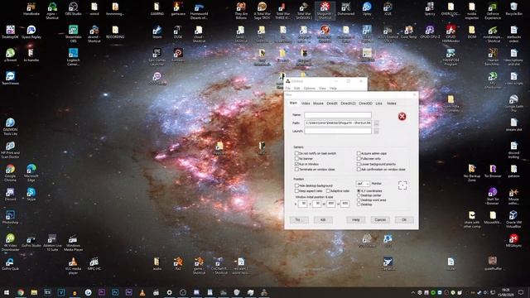The height and width of the screenshot is (298, 530).
Task: Select the Tor Browser desktop icon
Action: point(493,171)
